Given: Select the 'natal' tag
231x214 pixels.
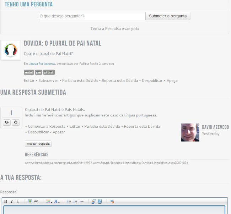Looking at the screenshot, I should click(29, 72).
